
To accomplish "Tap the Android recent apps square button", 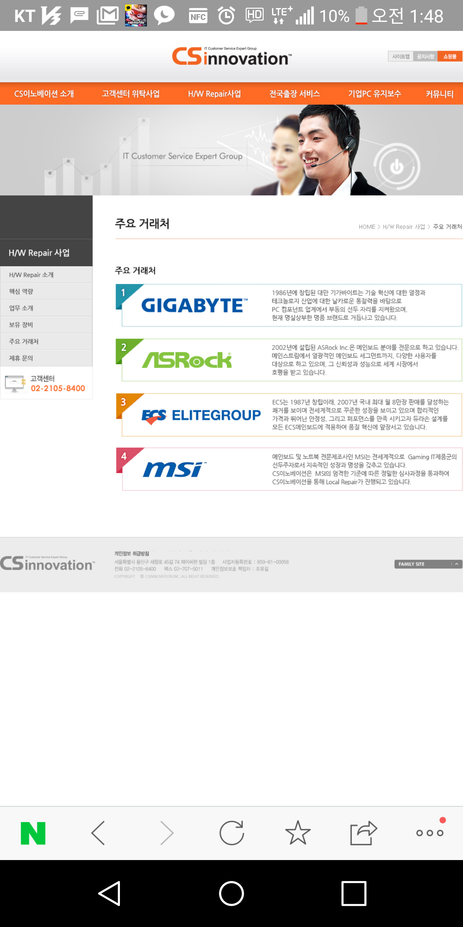I will coord(354,894).
